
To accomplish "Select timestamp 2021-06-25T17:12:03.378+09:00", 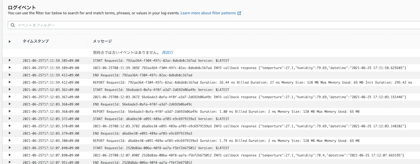I will [x=51, y=126].
